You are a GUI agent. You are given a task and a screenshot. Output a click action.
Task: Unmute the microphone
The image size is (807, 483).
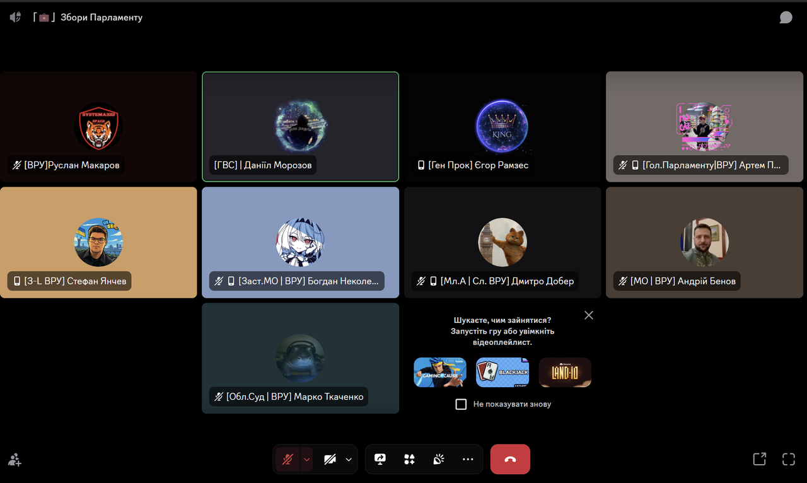click(287, 459)
